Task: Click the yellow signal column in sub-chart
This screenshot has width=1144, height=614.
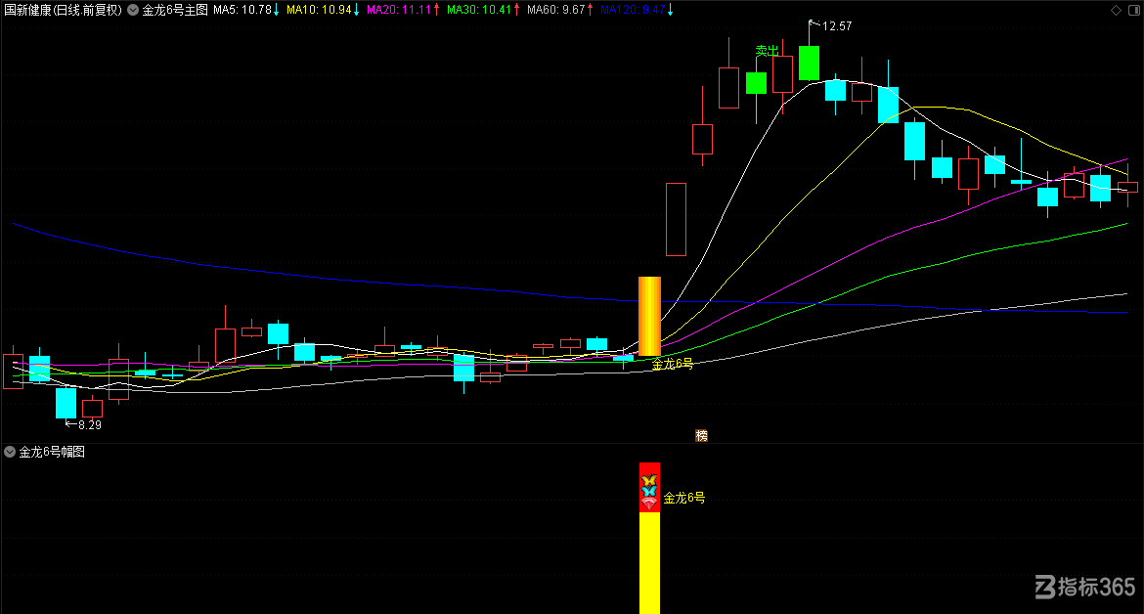Action: click(x=649, y=563)
